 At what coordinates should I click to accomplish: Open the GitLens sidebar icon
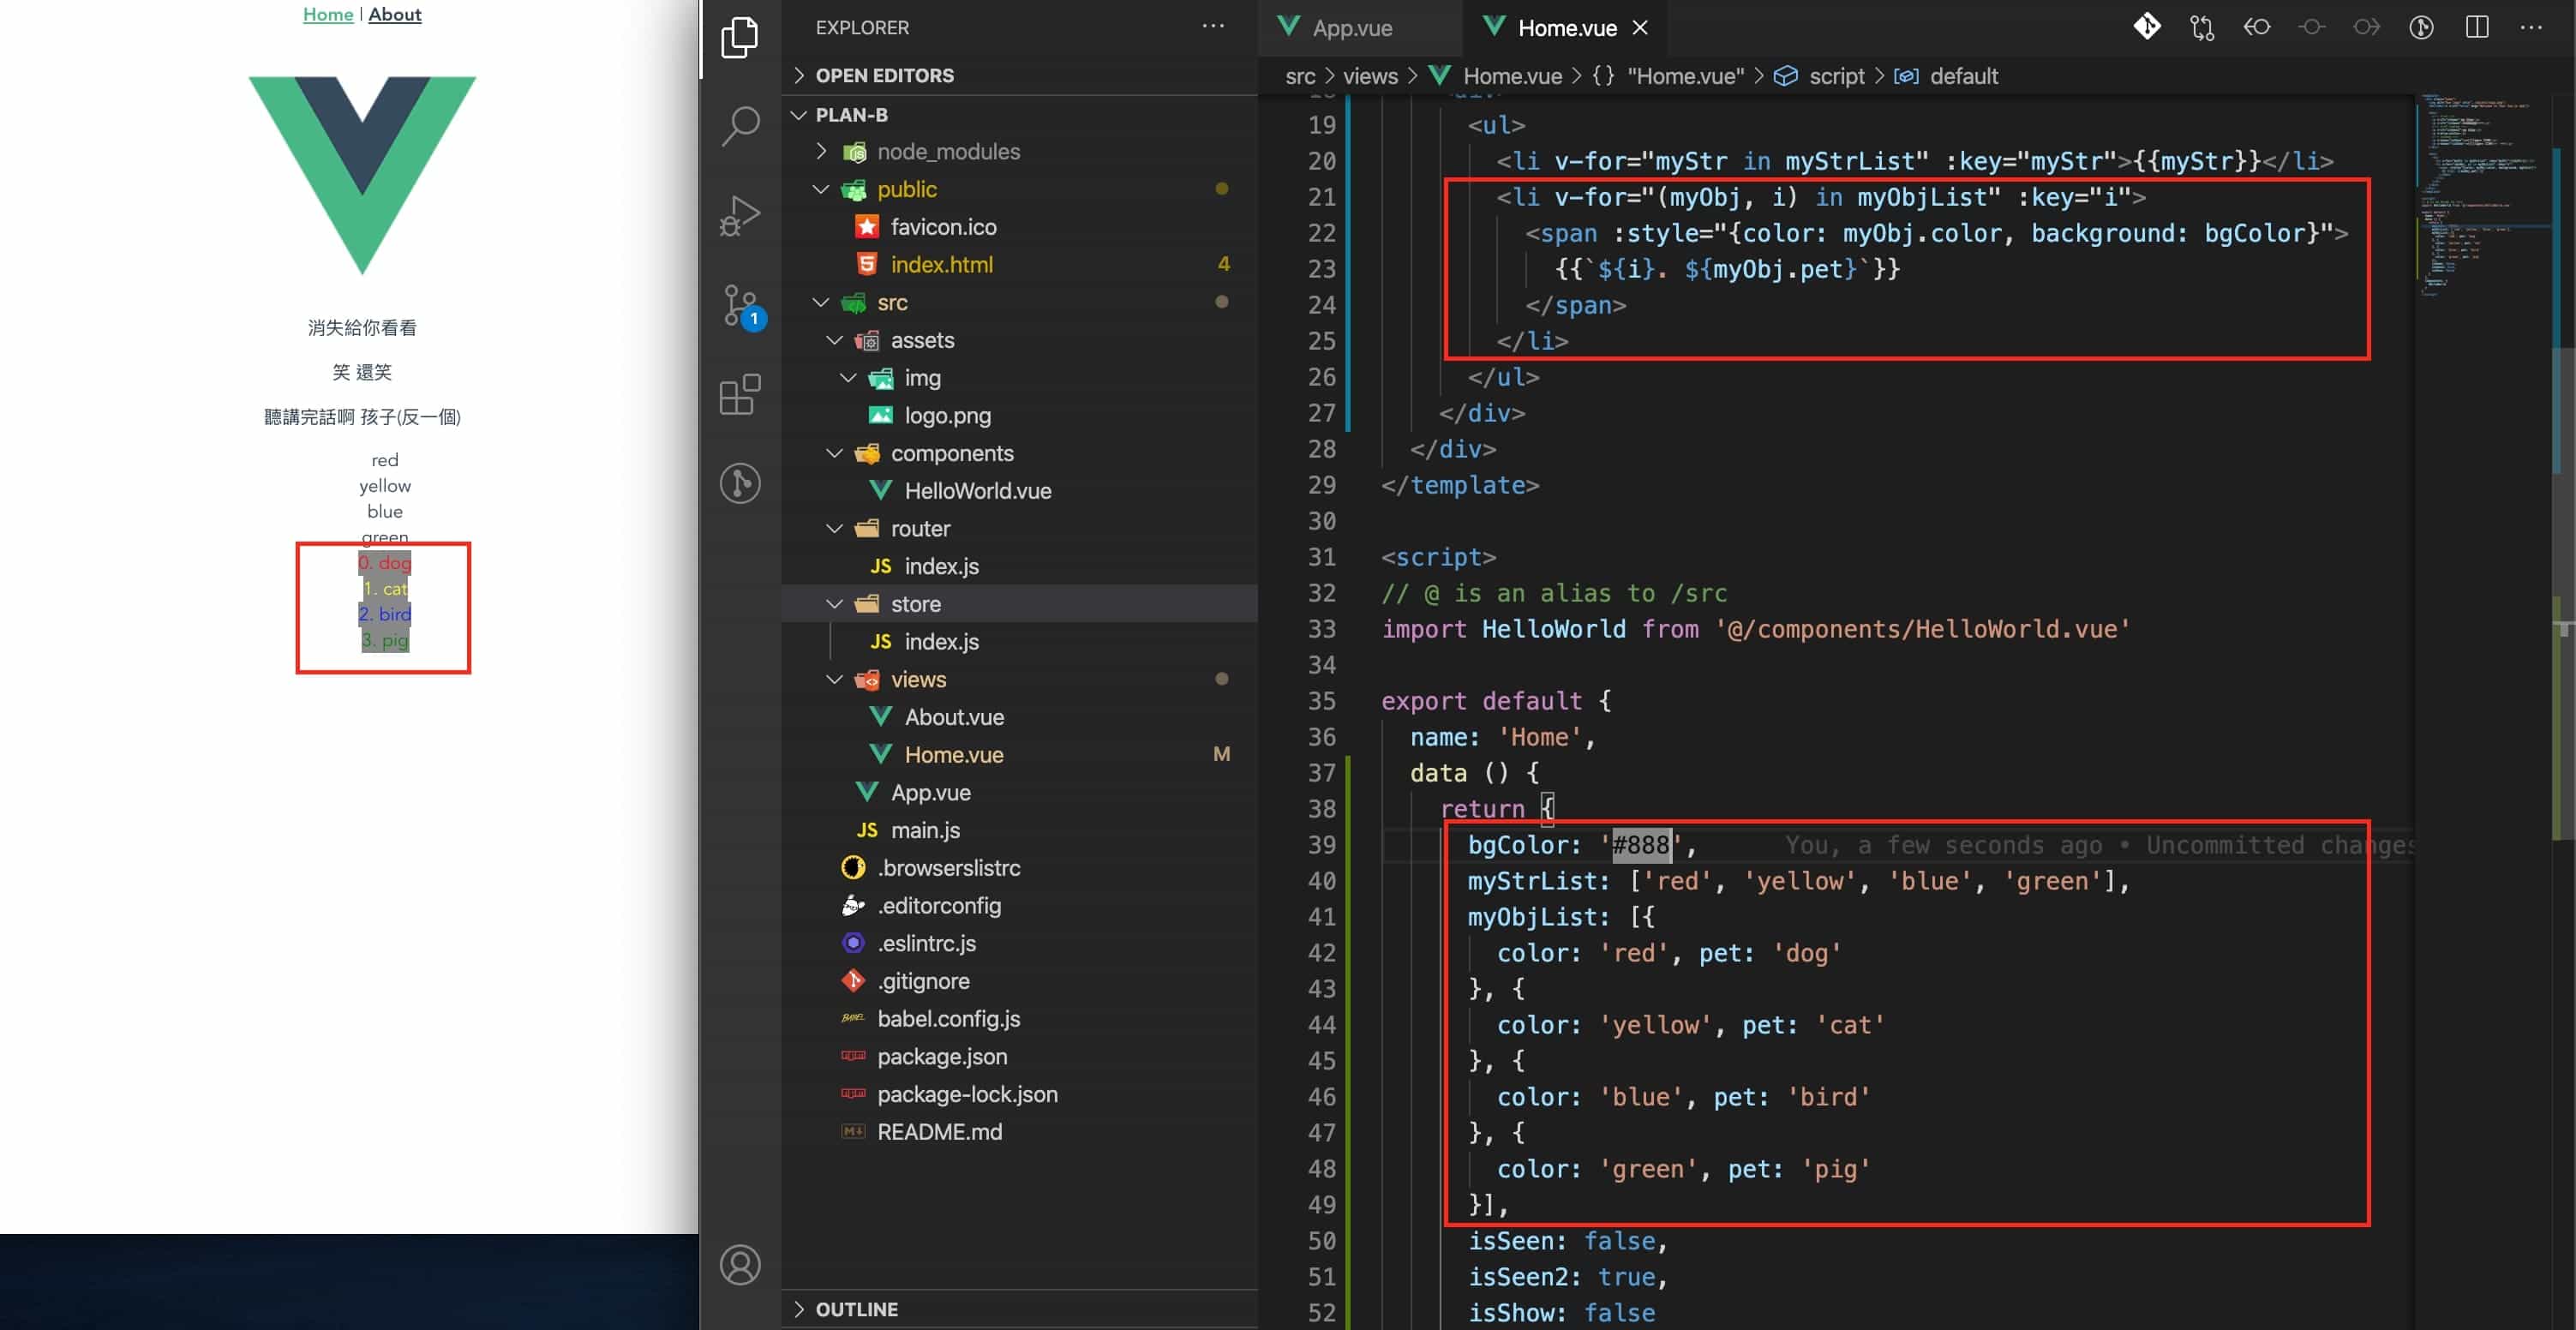click(x=740, y=484)
